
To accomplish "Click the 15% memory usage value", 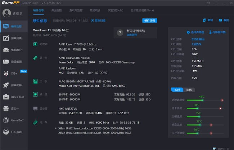I will pyautogui.click(x=194, y=78).
